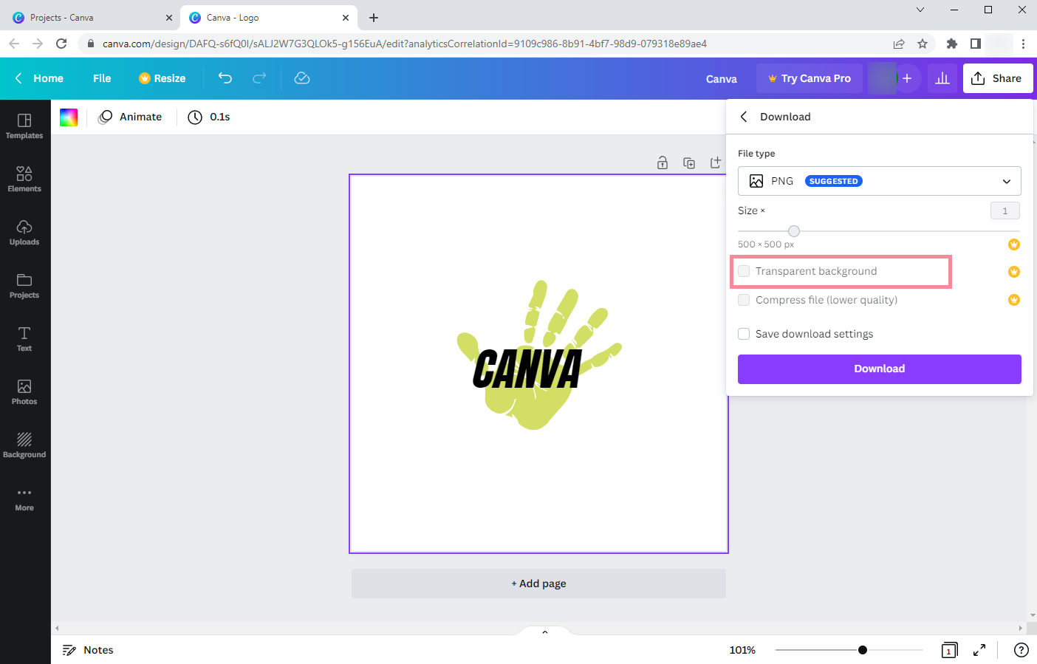This screenshot has width=1037, height=664.
Task: Close the Projects - Canva tab
Action: point(168,17)
